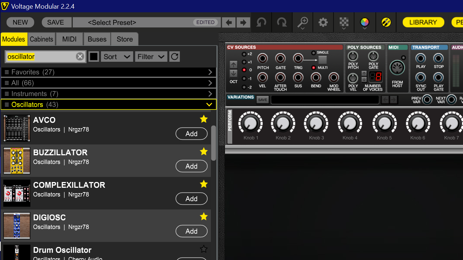Select the 0 octave LED
This screenshot has width=463, height=260.
(244, 70)
